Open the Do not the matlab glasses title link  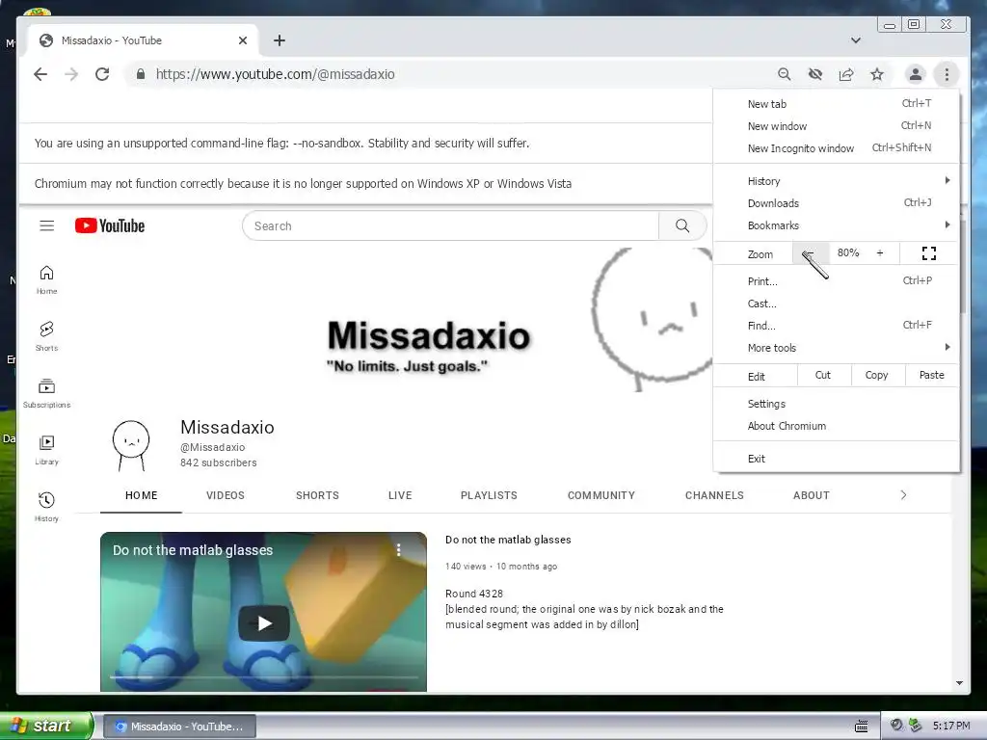tap(508, 540)
